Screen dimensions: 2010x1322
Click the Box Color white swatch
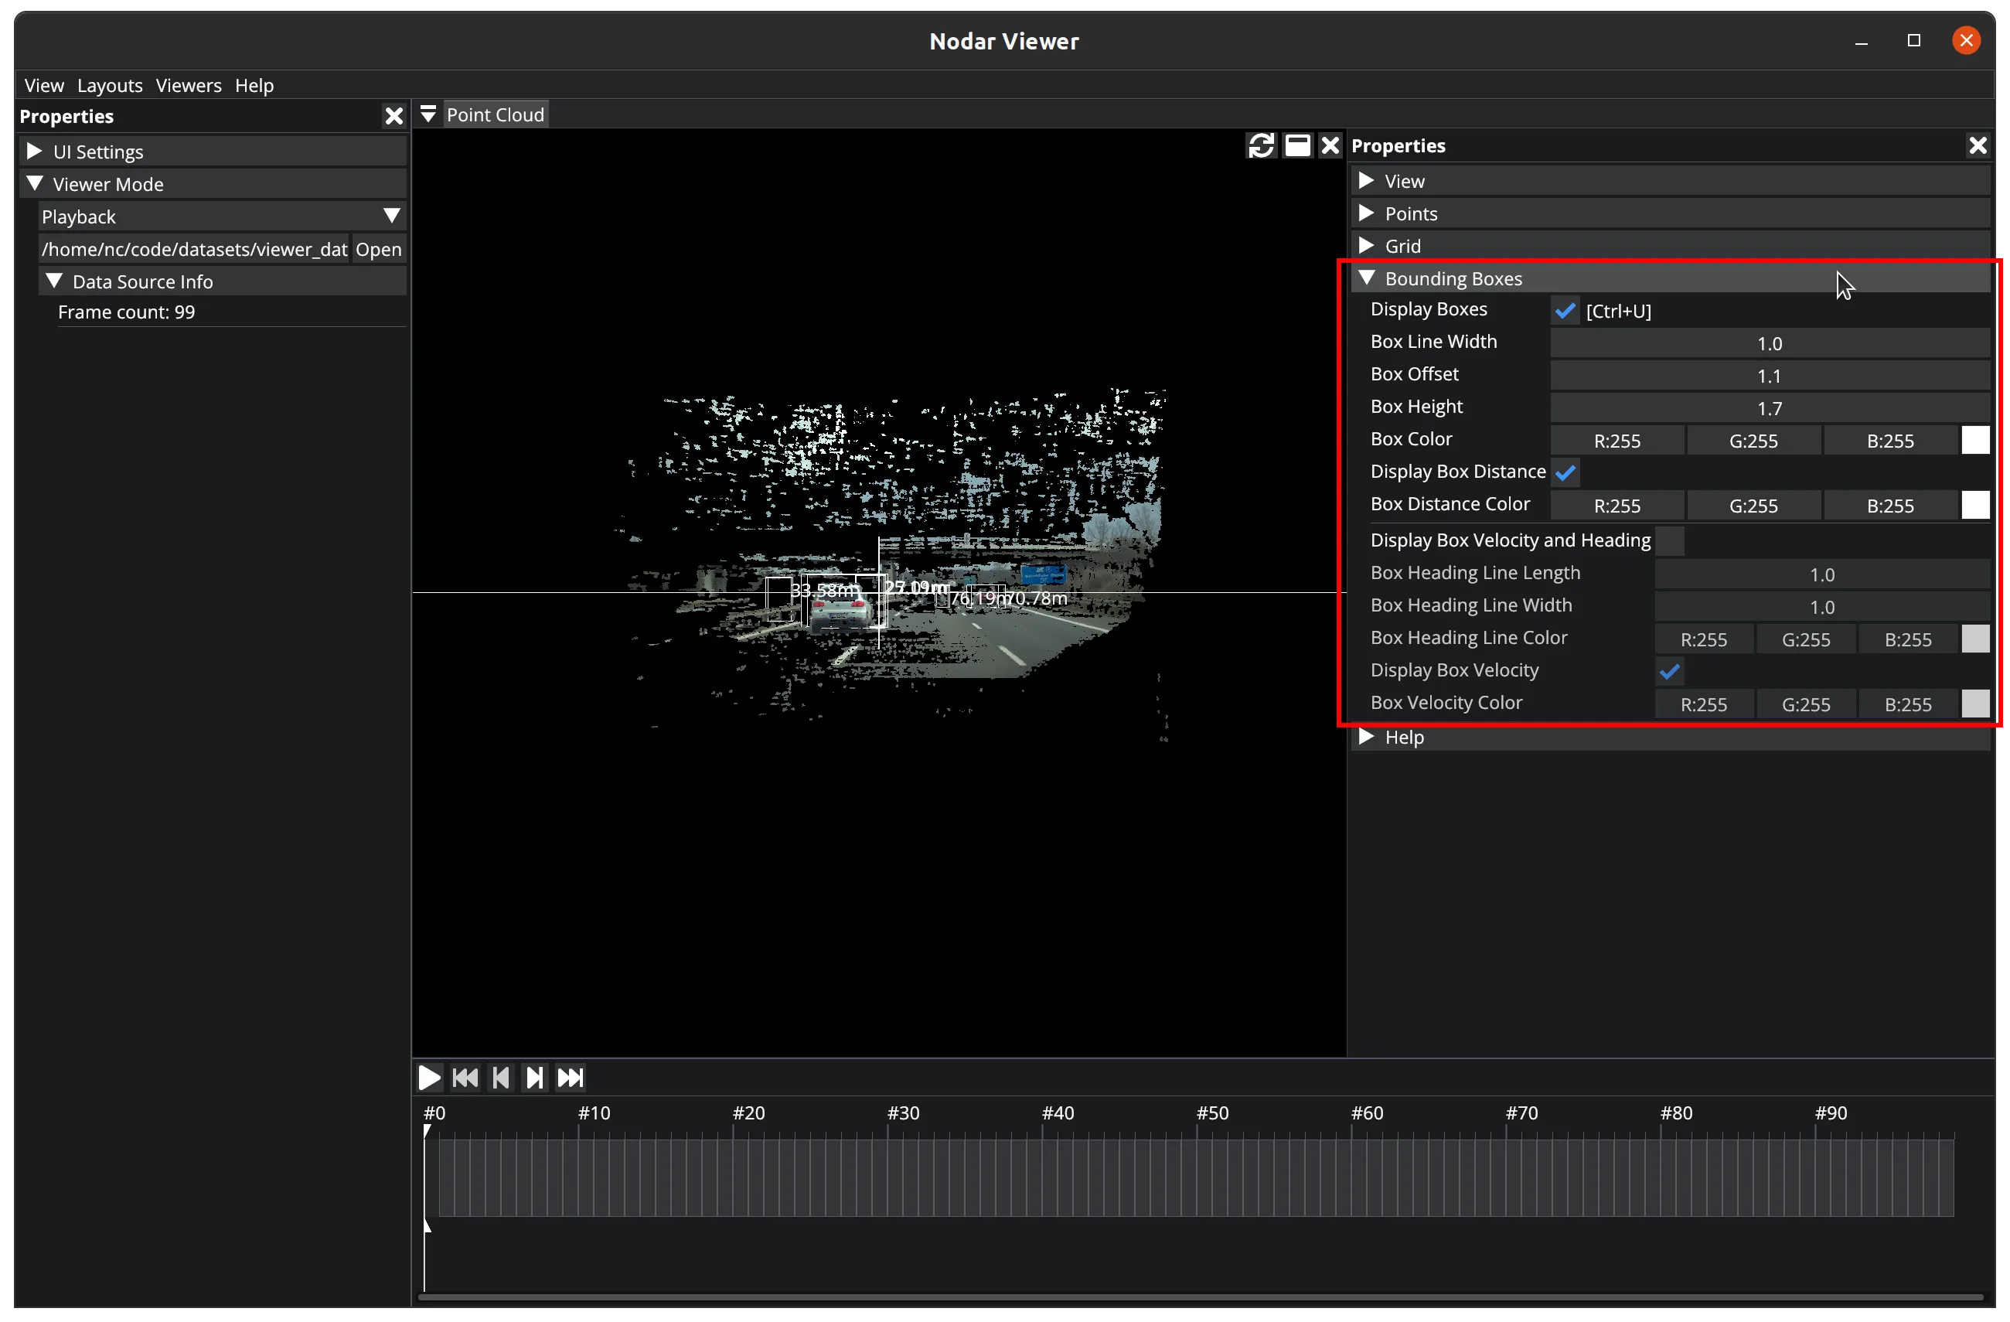1974,440
